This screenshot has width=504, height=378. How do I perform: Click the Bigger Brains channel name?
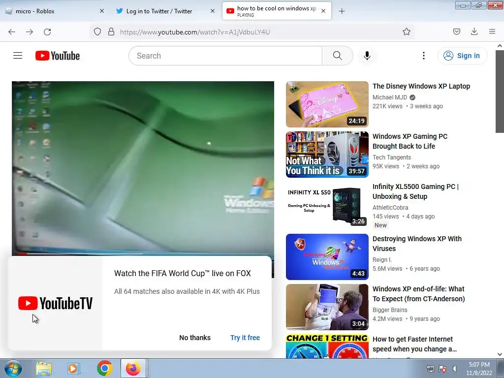(x=390, y=310)
